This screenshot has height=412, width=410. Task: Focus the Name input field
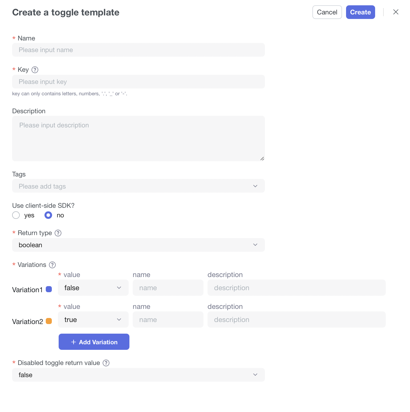[x=138, y=50]
